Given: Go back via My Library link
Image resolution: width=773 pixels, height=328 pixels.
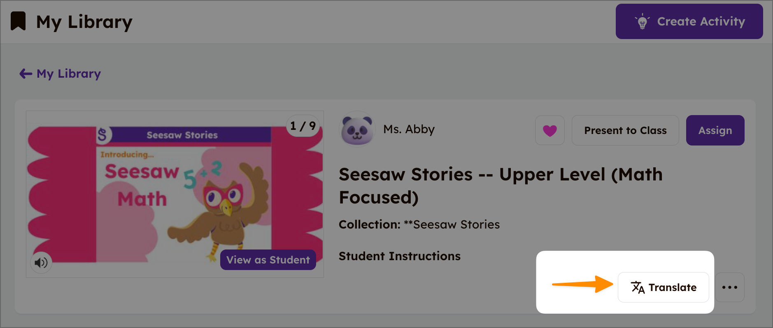Looking at the screenshot, I should [x=69, y=74].
